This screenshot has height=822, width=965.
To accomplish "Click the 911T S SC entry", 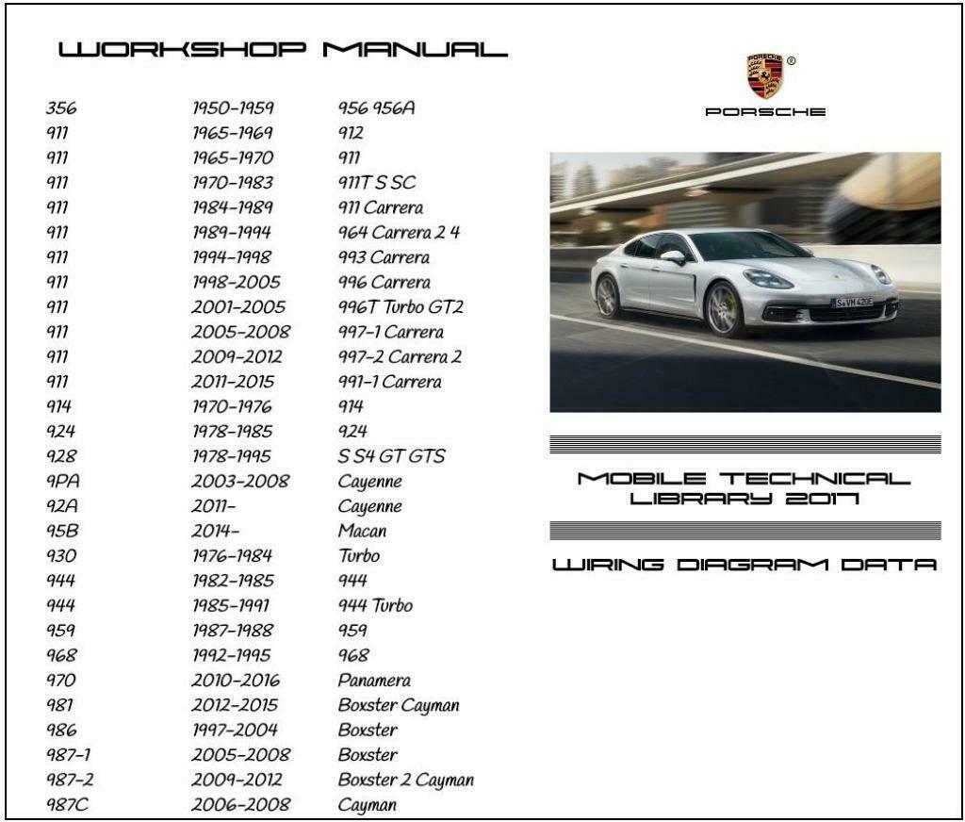I will coord(376,182).
